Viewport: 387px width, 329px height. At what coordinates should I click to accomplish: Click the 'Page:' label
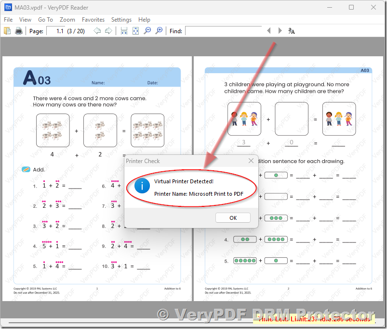click(x=36, y=31)
